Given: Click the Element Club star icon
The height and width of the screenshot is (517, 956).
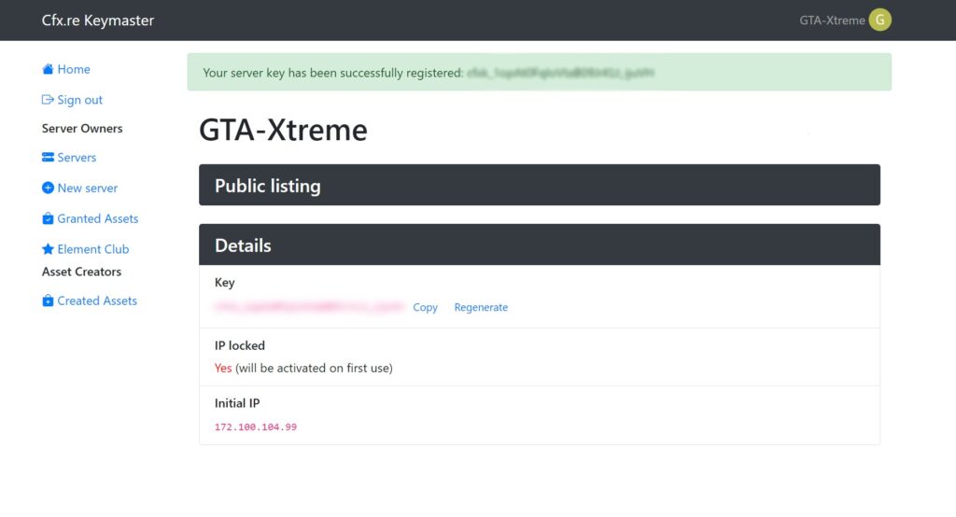Looking at the screenshot, I should (x=48, y=249).
